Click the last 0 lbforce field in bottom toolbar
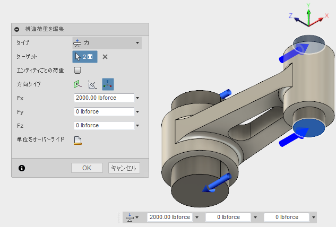 click(x=287, y=217)
